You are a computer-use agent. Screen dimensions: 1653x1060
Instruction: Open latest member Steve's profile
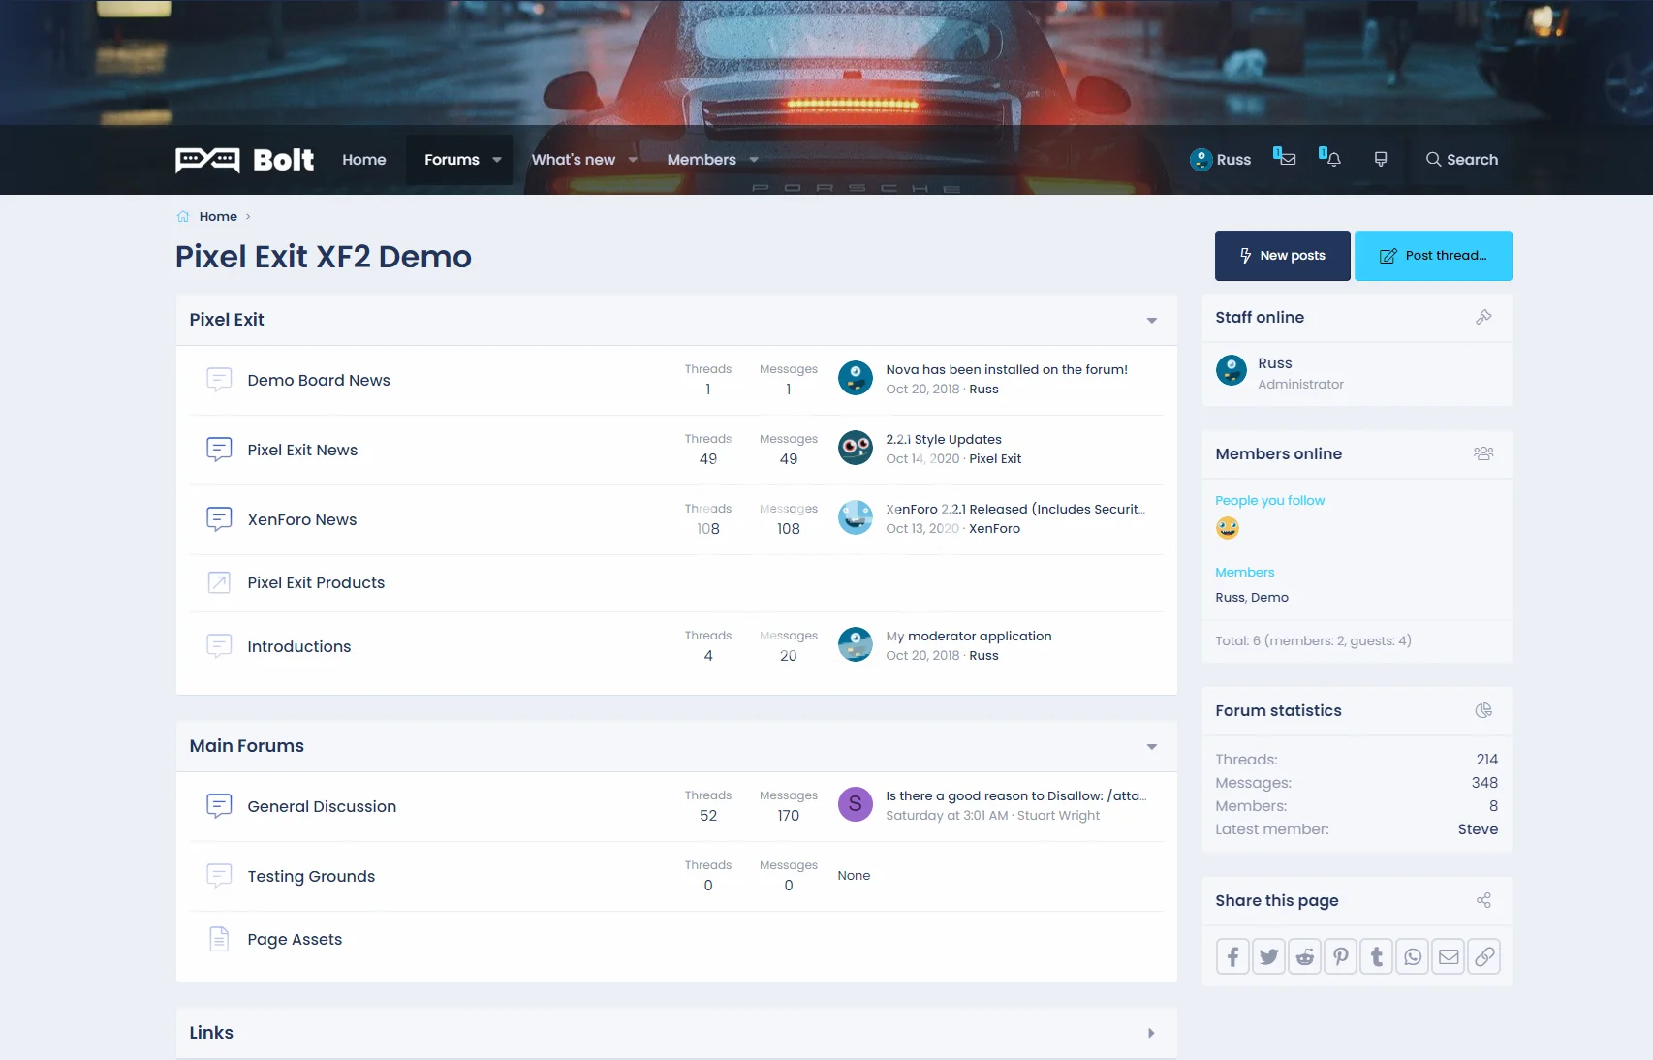[1478, 829]
